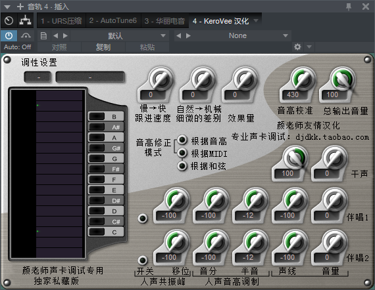Click the 粘贴 paste button

(147, 47)
